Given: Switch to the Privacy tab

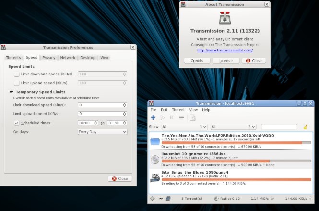Looking at the screenshot, I should [x=49, y=58].
